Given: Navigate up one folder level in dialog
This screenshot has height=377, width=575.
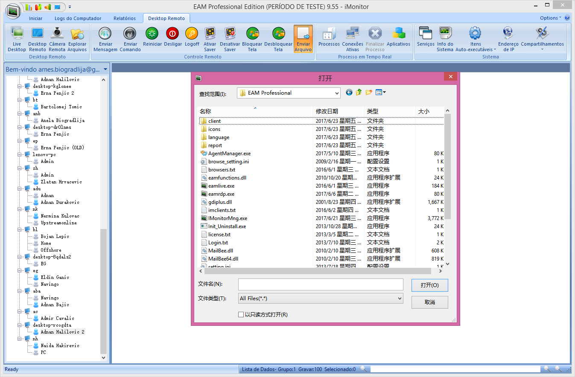Looking at the screenshot, I should click(359, 92).
